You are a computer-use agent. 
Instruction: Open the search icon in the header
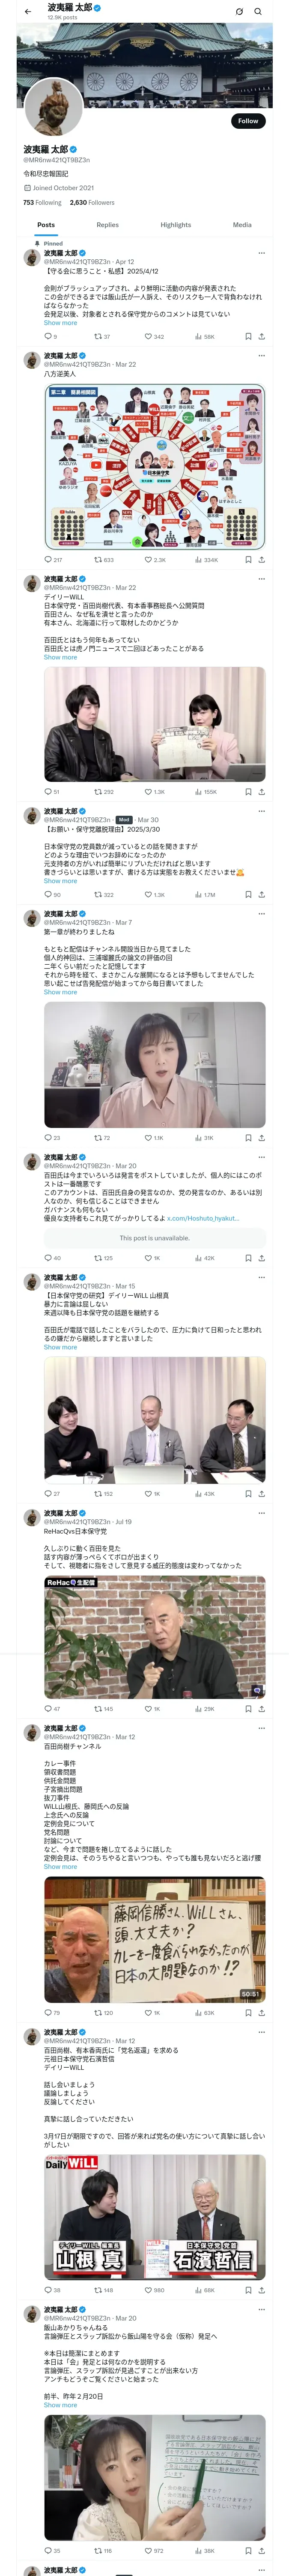pyautogui.click(x=258, y=12)
